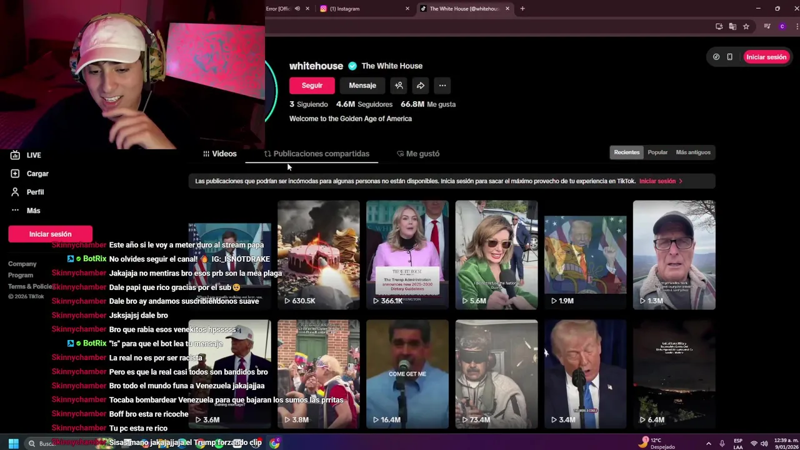800x450 pixels.
Task: Bookmark this page with the star icon
Action: [746, 26]
